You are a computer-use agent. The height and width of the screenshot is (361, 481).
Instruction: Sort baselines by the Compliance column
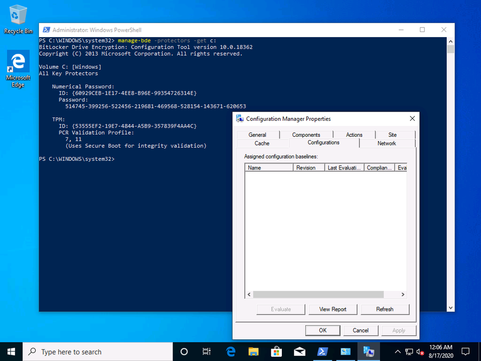pyautogui.click(x=380, y=168)
